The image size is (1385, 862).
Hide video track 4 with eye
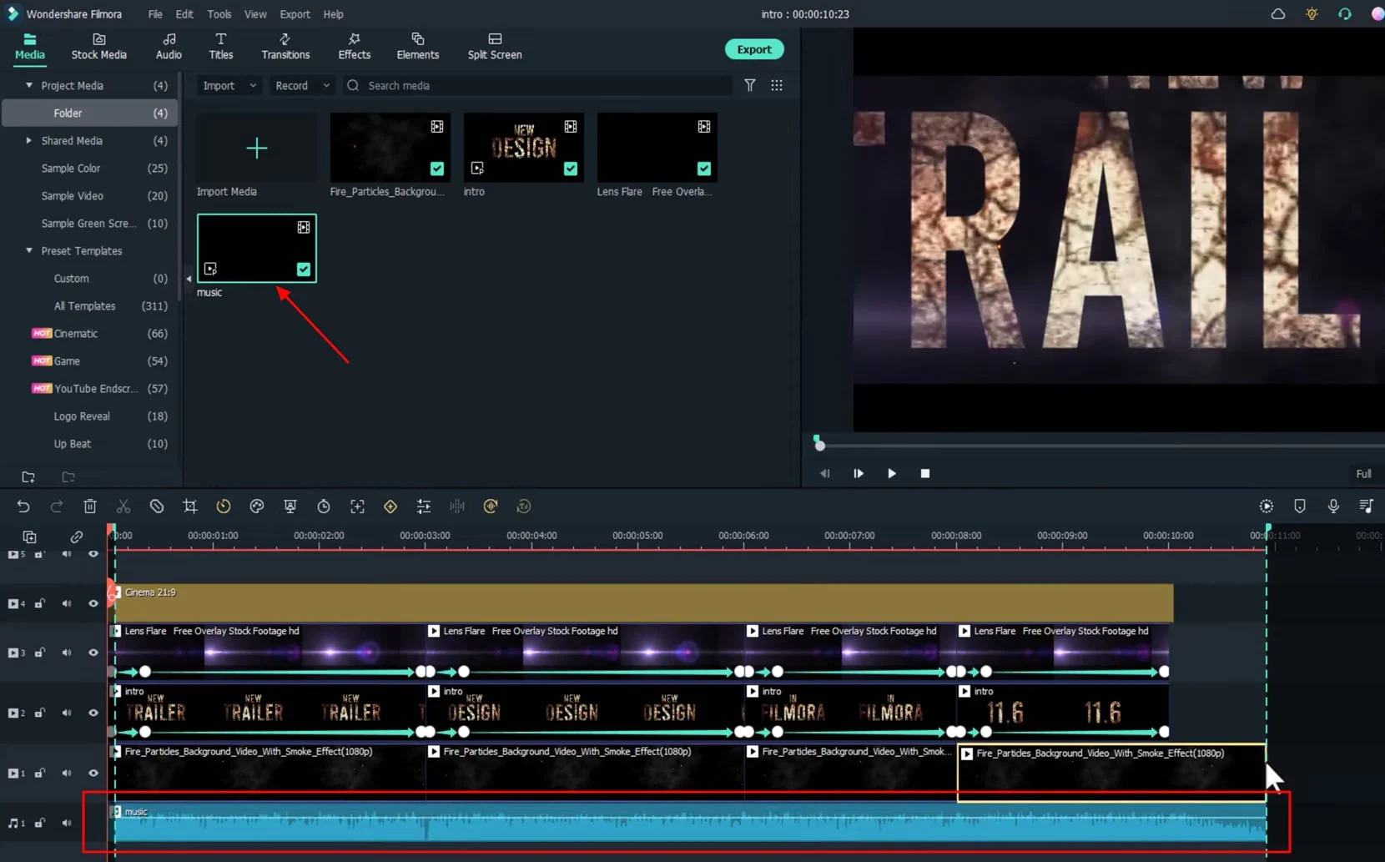coord(93,603)
